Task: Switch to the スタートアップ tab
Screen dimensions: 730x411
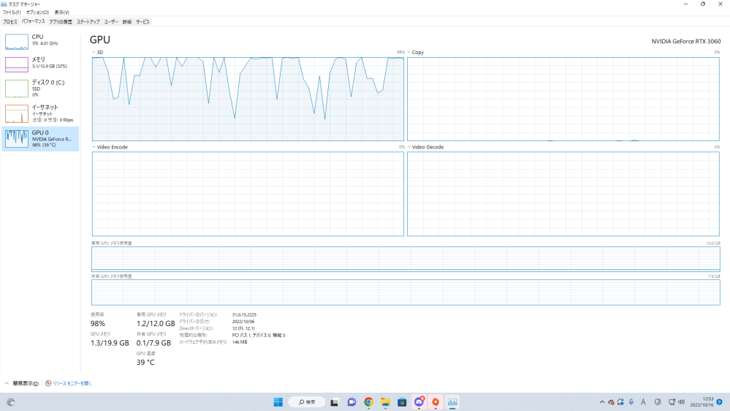Action: pos(88,22)
